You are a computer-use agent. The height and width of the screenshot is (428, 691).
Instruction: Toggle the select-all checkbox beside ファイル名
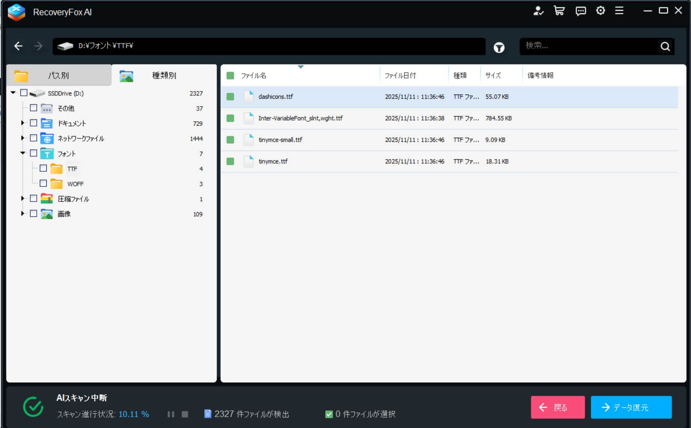coord(230,76)
